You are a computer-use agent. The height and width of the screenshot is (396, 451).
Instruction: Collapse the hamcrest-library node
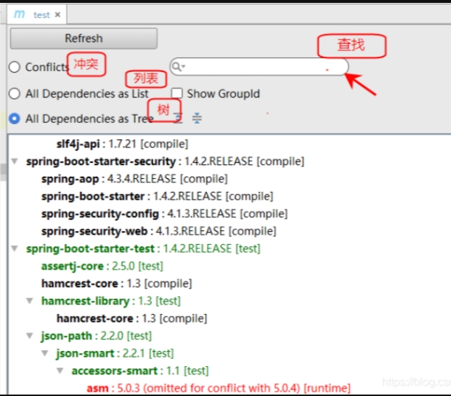[x=31, y=301]
